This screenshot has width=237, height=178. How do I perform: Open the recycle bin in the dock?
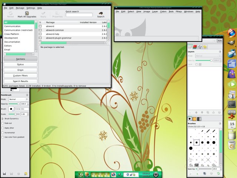point(232,145)
